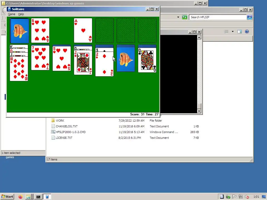Click the Solitaire title bar icon

click(x=9, y=9)
